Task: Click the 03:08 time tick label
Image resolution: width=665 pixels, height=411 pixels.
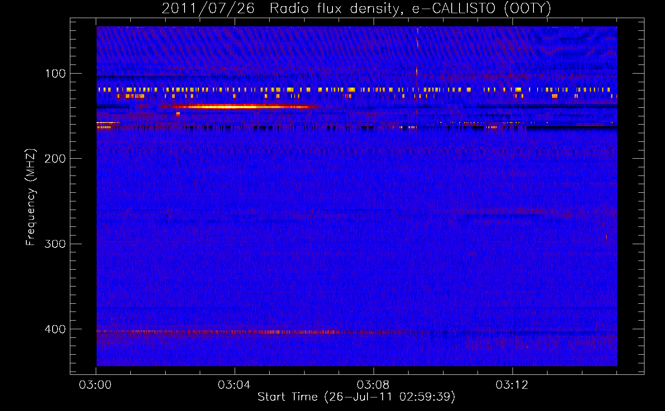Action: point(373,385)
